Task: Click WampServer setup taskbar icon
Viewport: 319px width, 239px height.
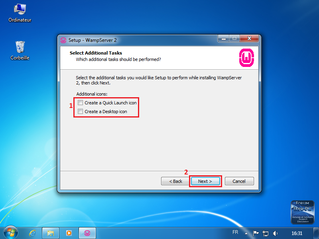Action: [x=87, y=233]
